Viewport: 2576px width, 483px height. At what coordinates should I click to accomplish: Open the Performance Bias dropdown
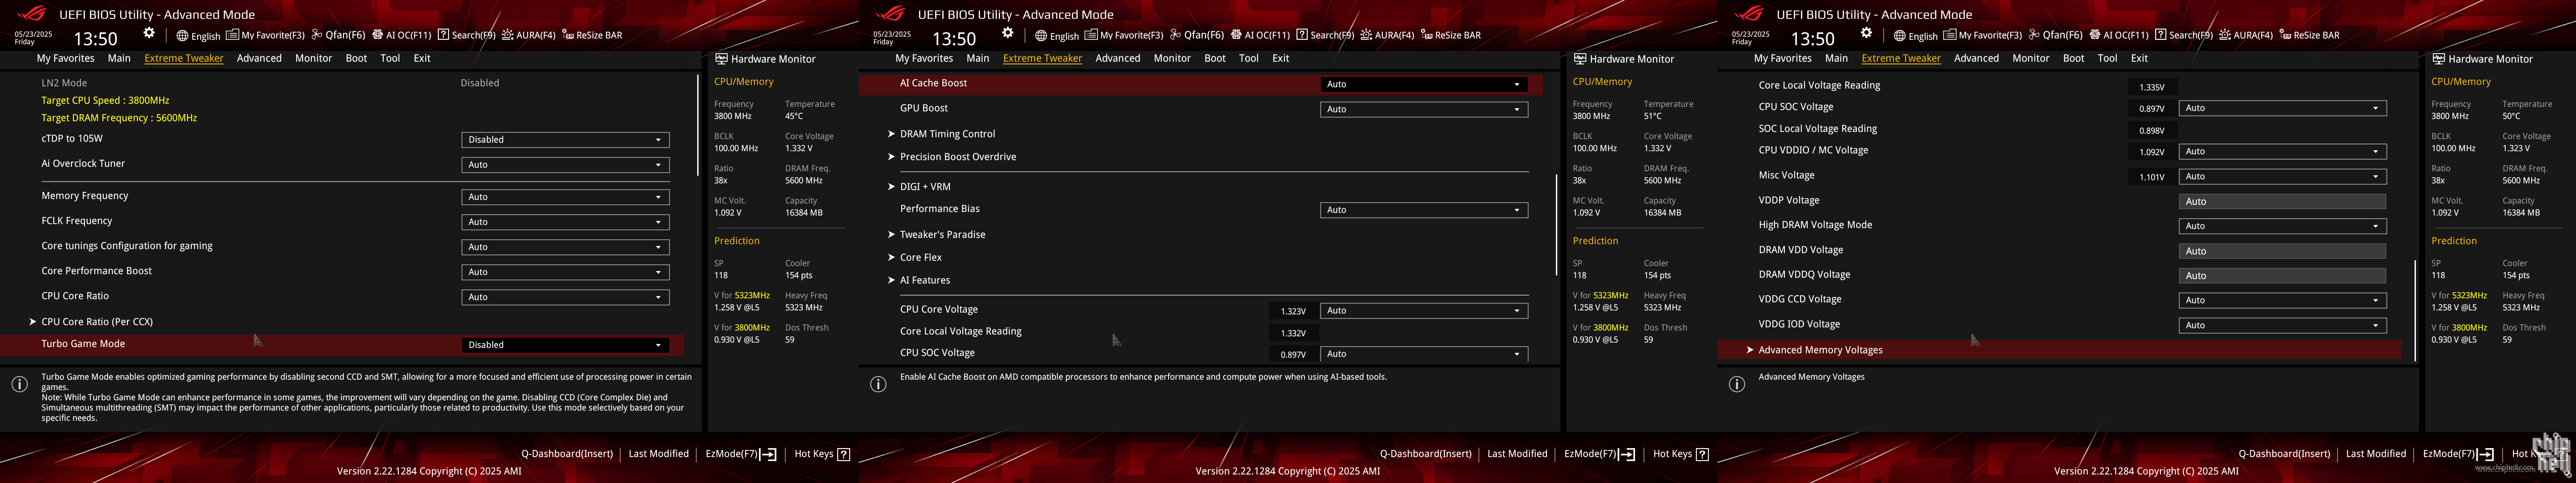tap(1424, 210)
